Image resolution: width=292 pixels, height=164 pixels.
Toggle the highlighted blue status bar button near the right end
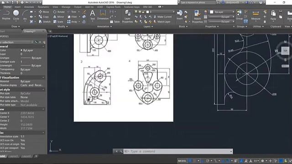point(281,161)
